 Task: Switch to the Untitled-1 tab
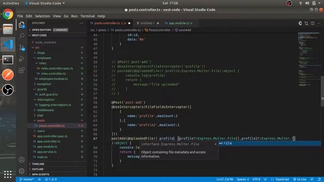pyautogui.click(x=147, y=23)
